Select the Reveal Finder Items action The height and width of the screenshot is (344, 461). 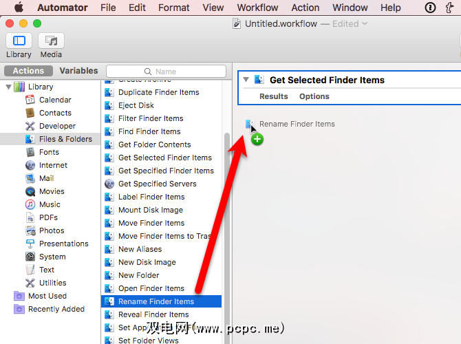[x=162, y=314]
